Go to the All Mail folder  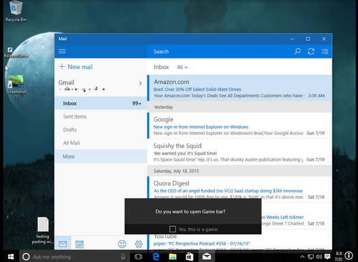[x=72, y=143]
